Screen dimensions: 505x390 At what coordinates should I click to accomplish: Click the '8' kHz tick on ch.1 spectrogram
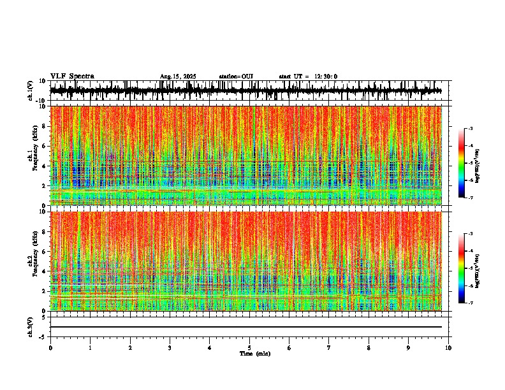click(45, 126)
